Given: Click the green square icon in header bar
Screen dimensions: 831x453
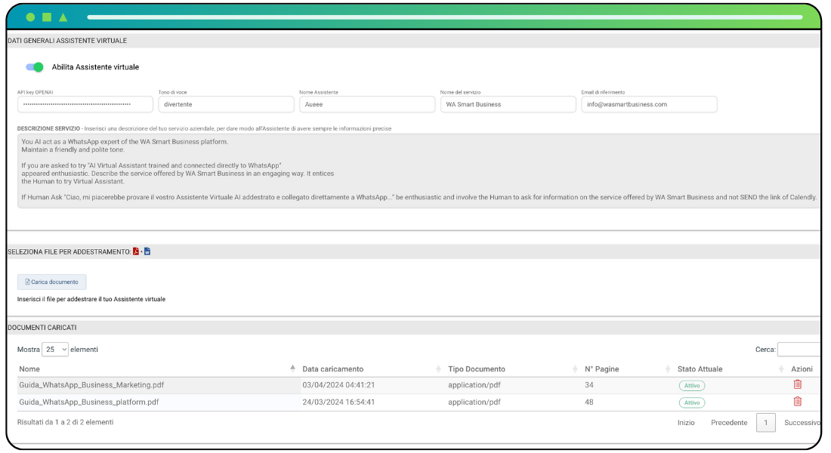Looking at the screenshot, I should click(x=47, y=17).
